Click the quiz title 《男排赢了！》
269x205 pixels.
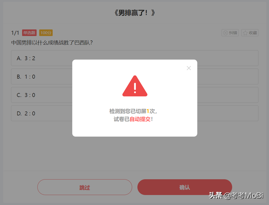click(x=135, y=13)
